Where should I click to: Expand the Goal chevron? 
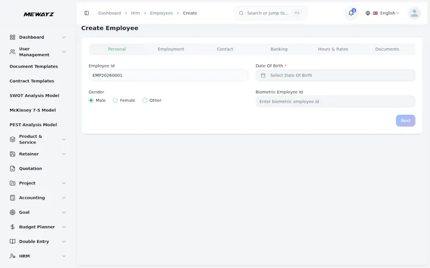[64, 212]
